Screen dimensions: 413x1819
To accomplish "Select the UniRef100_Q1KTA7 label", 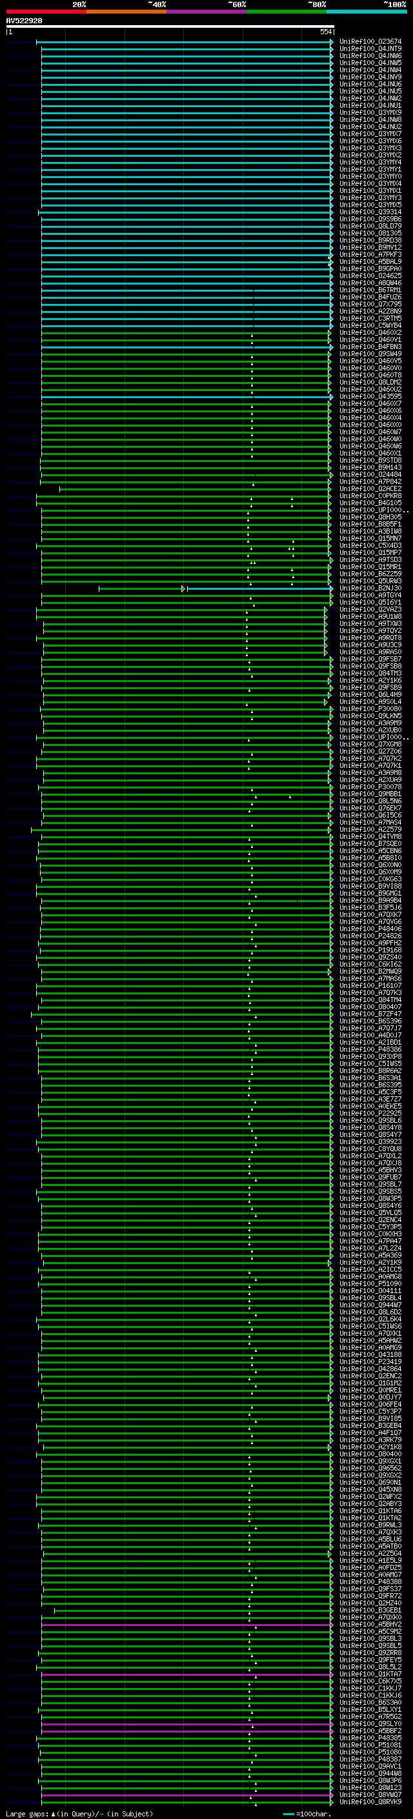I will pos(370,1674).
